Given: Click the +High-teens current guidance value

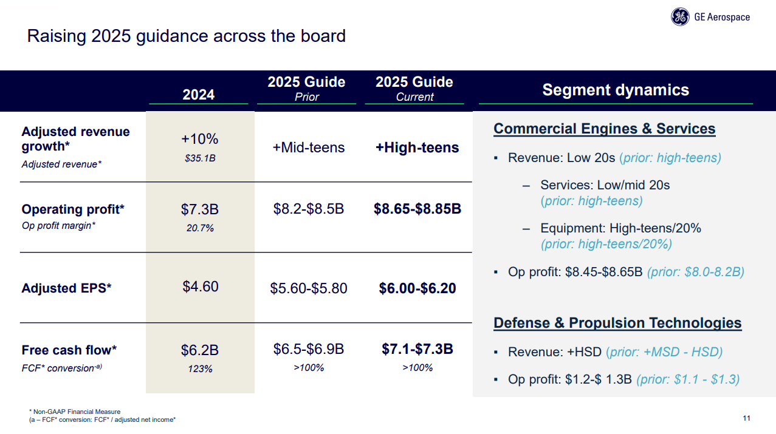Looking at the screenshot, I should tap(417, 147).
